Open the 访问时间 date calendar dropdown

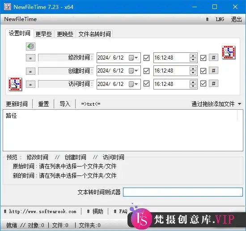pos(133,84)
